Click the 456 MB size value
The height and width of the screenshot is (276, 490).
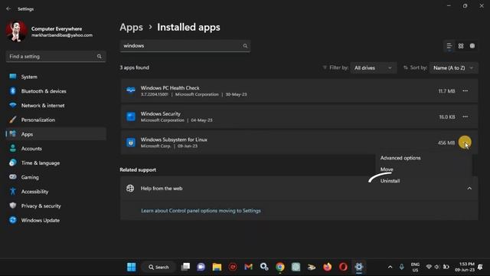point(446,143)
